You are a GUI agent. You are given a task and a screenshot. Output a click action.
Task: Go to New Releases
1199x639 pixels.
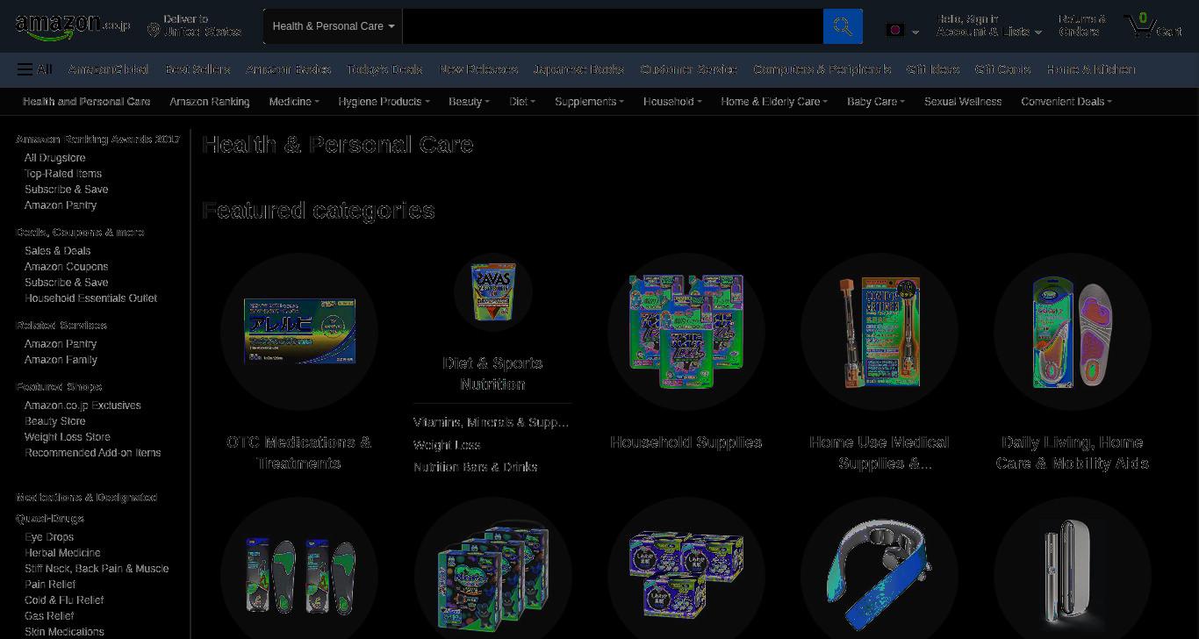click(x=478, y=69)
